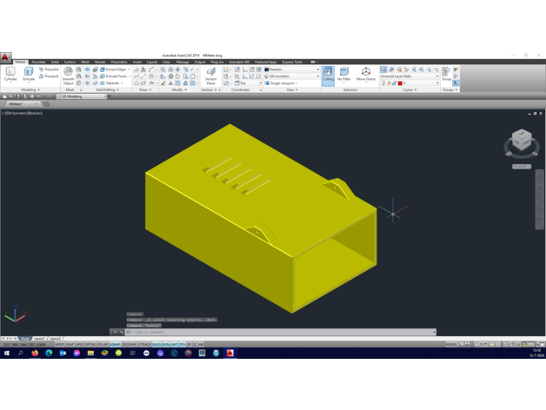Image resolution: width=546 pixels, height=410 pixels.
Task: Select the Cylinder solid tool
Action: (10, 75)
